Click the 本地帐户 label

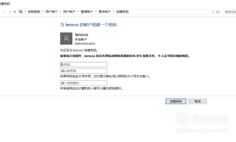[81, 40]
